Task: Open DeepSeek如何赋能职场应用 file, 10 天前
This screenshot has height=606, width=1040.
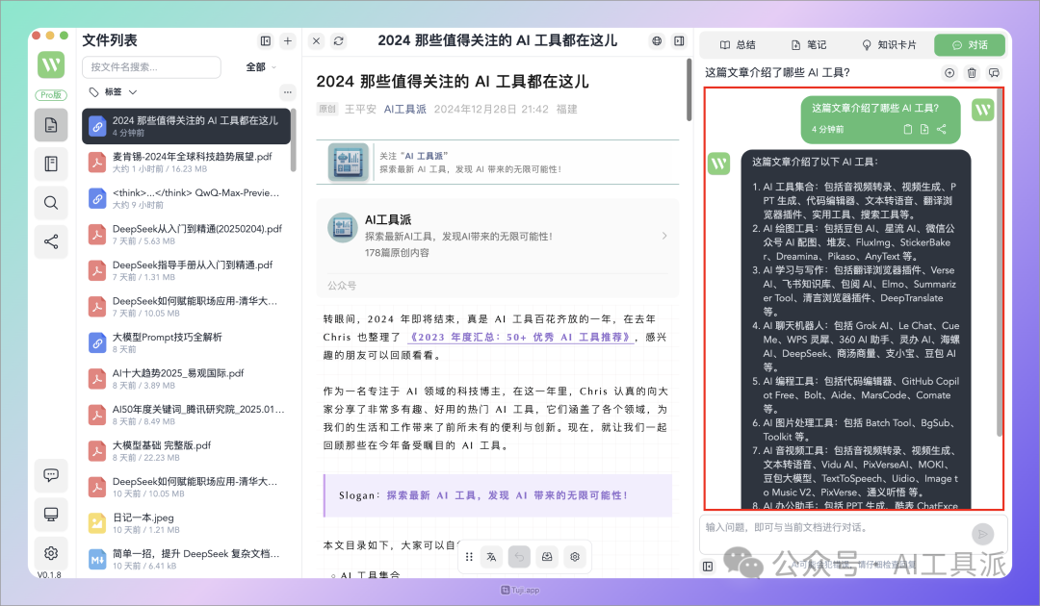Action: 187,487
